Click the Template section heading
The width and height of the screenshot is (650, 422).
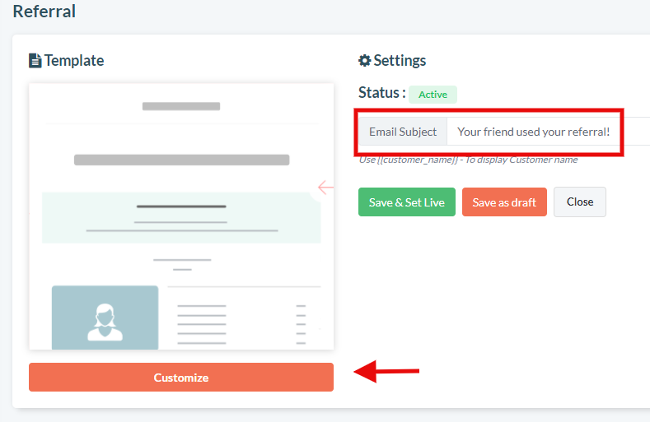tap(74, 61)
